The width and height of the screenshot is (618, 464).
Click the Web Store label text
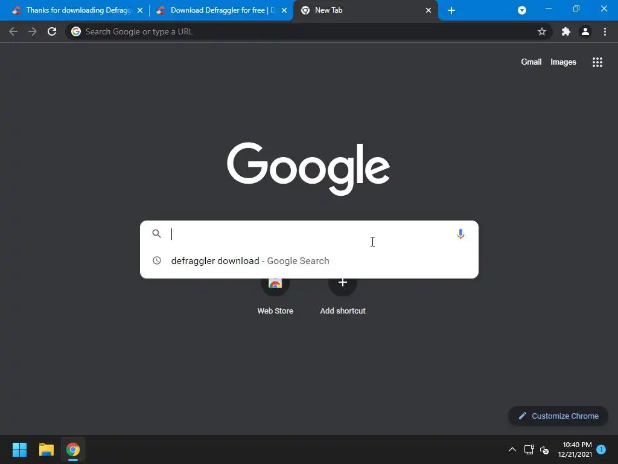click(x=275, y=311)
